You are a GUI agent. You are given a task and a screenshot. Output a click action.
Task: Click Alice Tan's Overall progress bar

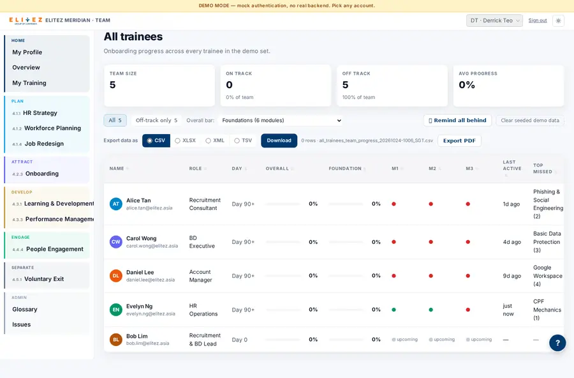coord(283,204)
